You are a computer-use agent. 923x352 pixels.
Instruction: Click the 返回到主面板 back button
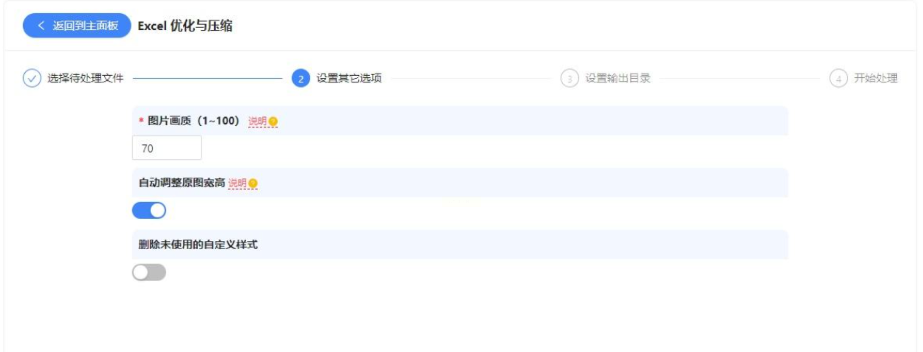(x=77, y=25)
